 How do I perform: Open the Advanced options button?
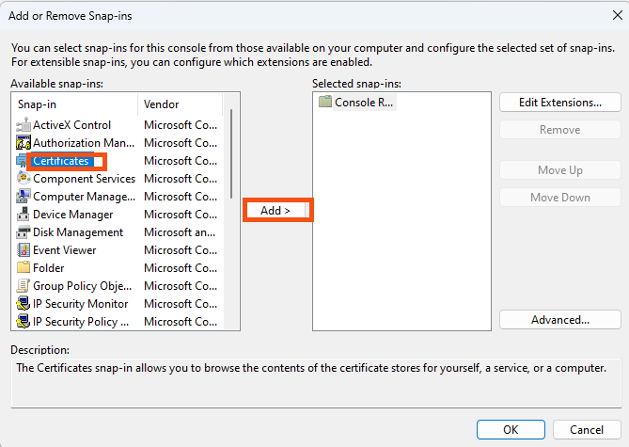point(560,320)
